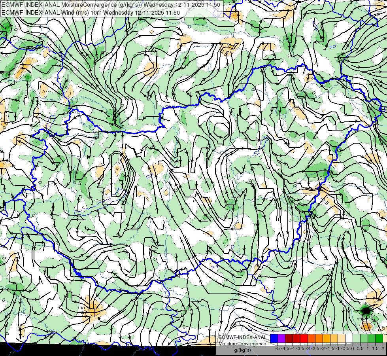This screenshot has height=356, width=387.
Task: Click the Wind 10m title line
Action: (x=91, y=13)
